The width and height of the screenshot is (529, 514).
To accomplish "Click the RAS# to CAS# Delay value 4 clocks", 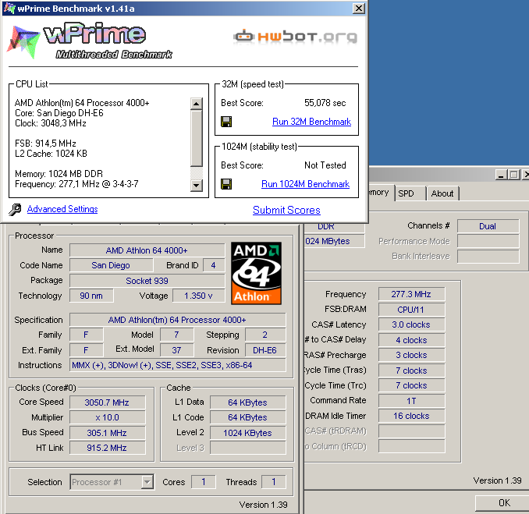I will (411, 340).
